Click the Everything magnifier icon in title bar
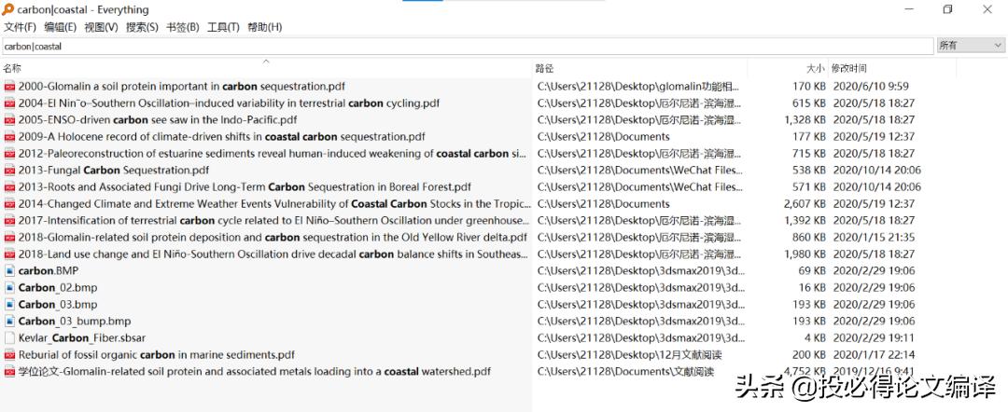This screenshot has width=1008, height=412. 8,9
